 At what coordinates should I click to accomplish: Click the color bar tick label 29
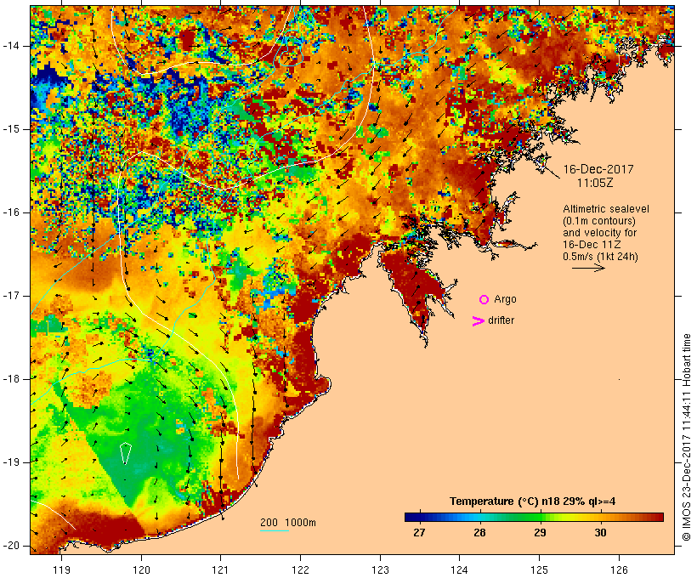coord(540,533)
